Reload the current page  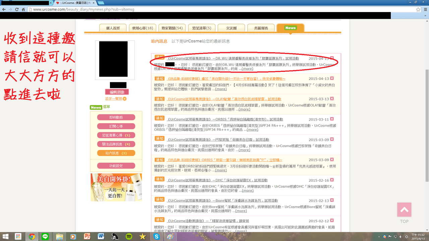[17, 9]
